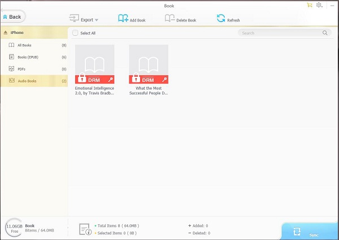Click the search magnifier icon

click(325, 33)
